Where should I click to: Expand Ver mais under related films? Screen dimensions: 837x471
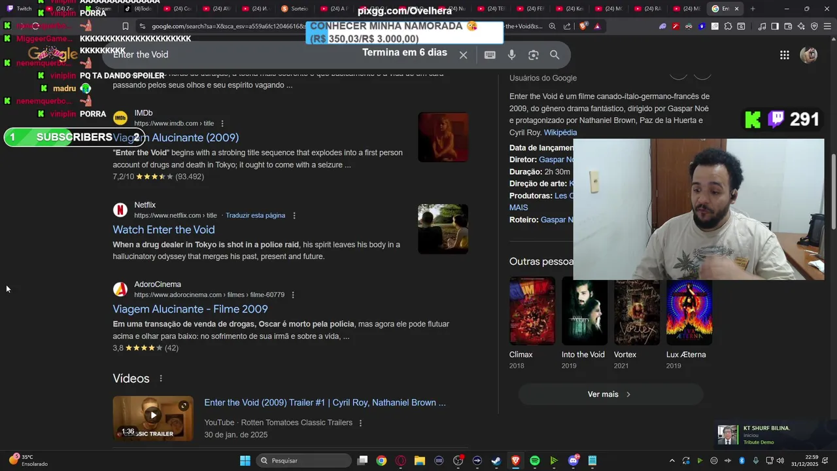click(x=610, y=394)
